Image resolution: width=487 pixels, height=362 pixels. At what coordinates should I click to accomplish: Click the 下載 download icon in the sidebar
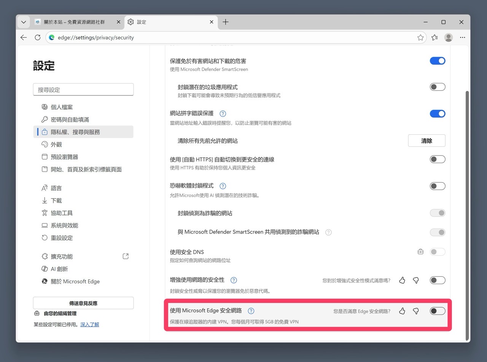[45, 200]
